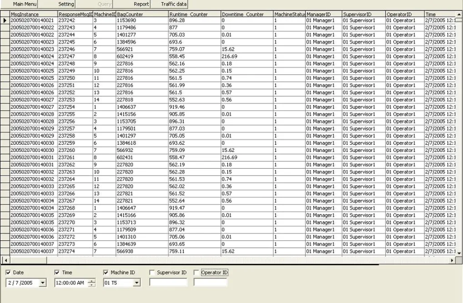Click the horizontal scrollbar right arrow
The height and width of the screenshot is (303, 463).
pos(452,260)
